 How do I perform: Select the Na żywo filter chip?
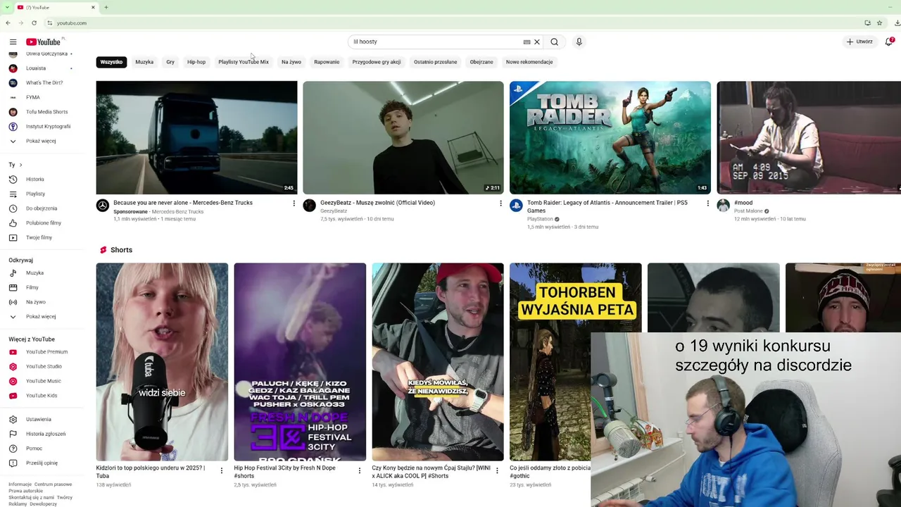pyautogui.click(x=291, y=62)
